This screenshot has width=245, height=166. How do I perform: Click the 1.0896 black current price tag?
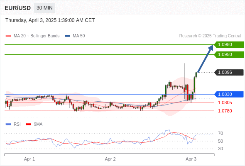(229, 73)
